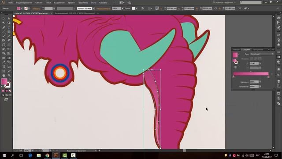Close the first document tab
The image size is (282, 159).
52,13
